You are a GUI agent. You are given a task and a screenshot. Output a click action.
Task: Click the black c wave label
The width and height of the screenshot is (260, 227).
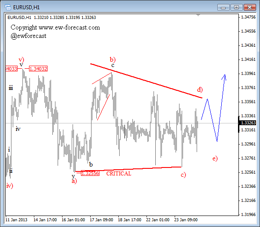[113, 65]
